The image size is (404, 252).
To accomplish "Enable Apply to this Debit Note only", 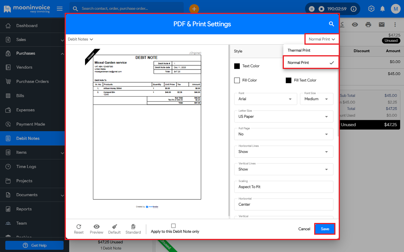I will (x=173, y=226).
